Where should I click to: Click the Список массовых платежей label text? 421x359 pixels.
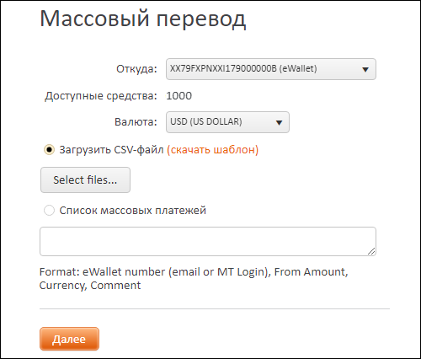(133, 211)
